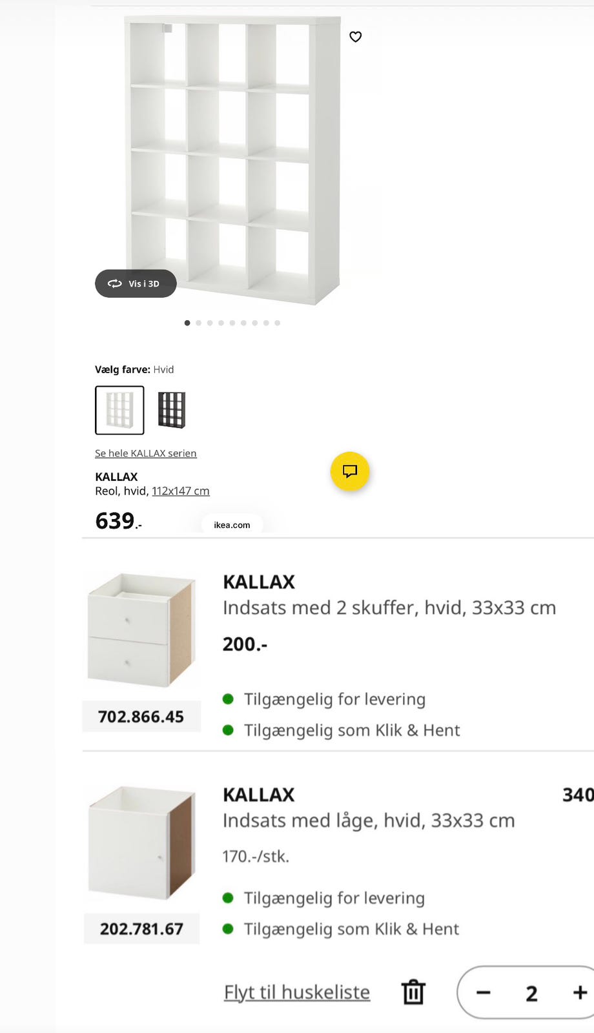The width and height of the screenshot is (594, 1033).
Task: Jump to the last image carousel dot
Action: point(278,323)
